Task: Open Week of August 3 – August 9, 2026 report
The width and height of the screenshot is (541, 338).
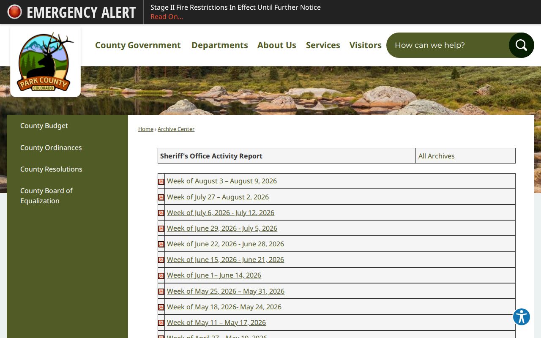Action: [222, 181]
